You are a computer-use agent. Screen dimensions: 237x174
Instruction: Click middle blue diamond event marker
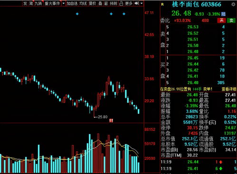(x=111, y=14)
